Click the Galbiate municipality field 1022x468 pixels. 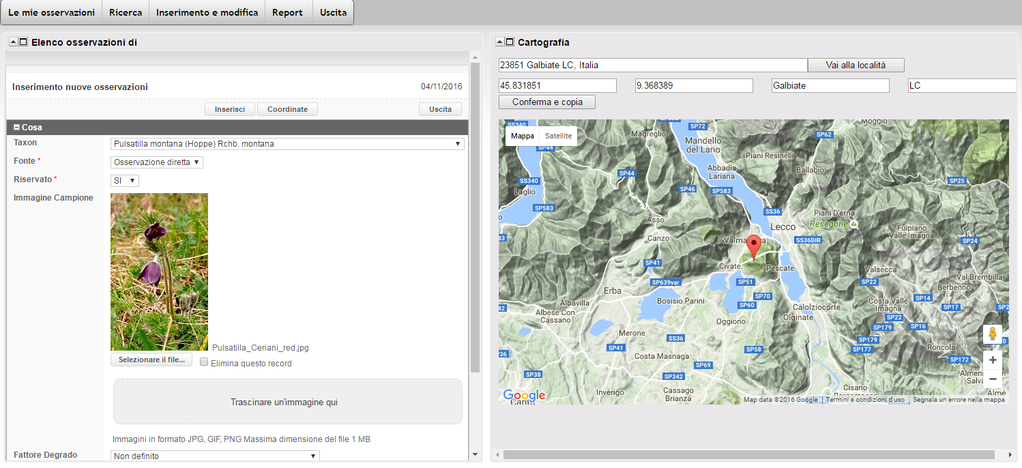pos(830,85)
